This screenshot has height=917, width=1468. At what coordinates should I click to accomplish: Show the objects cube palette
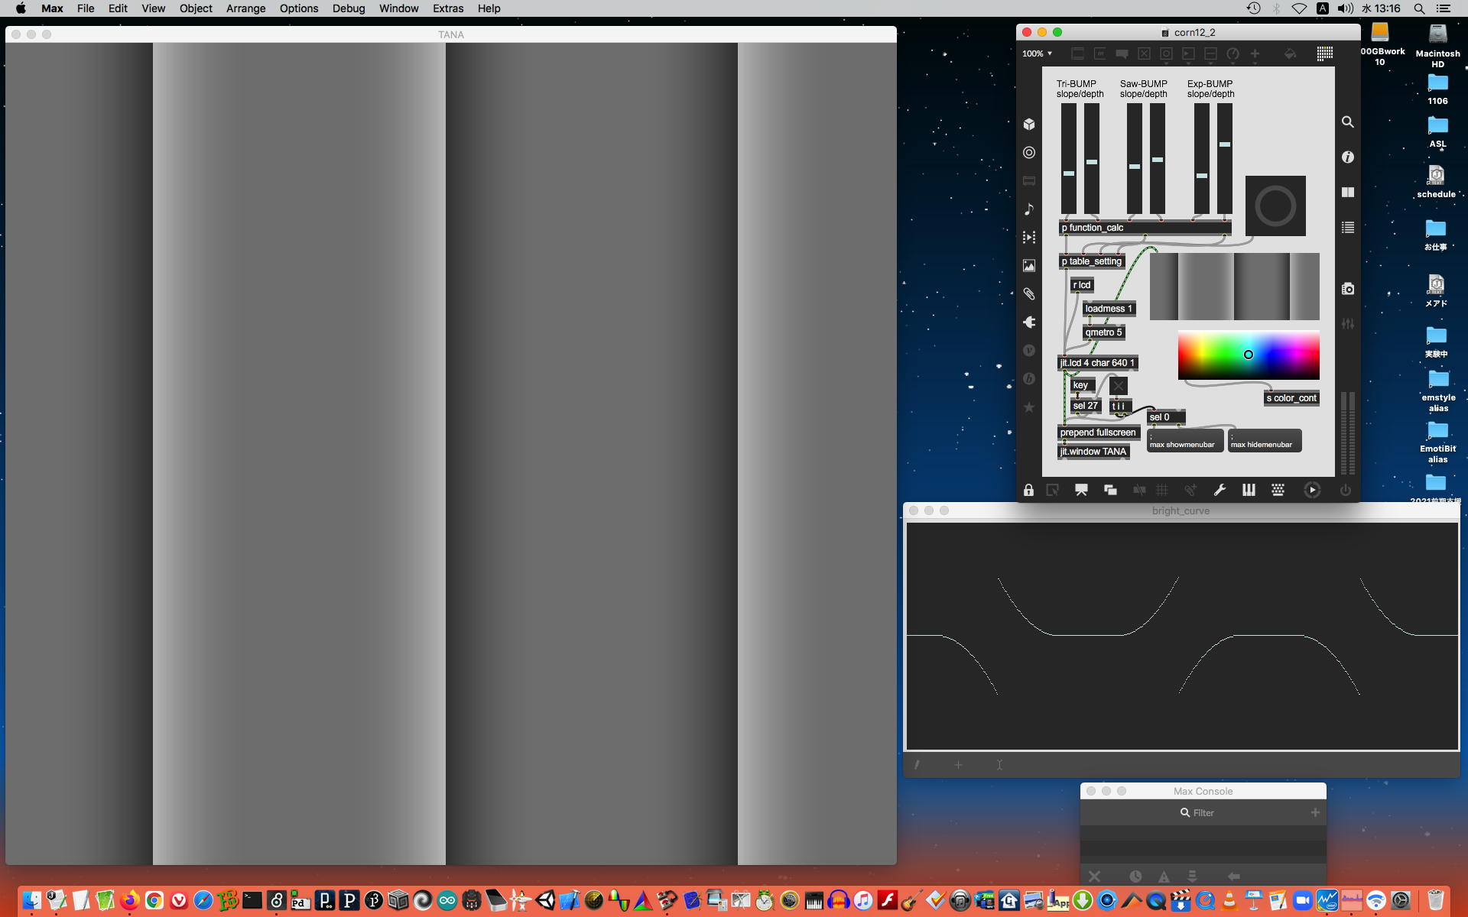[1029, 125]
